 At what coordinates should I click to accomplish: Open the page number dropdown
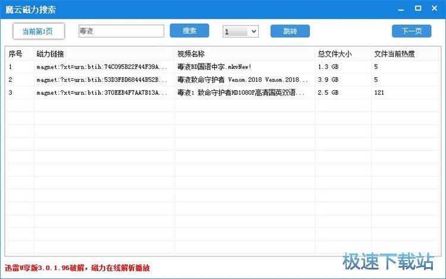tap(240, 31)
